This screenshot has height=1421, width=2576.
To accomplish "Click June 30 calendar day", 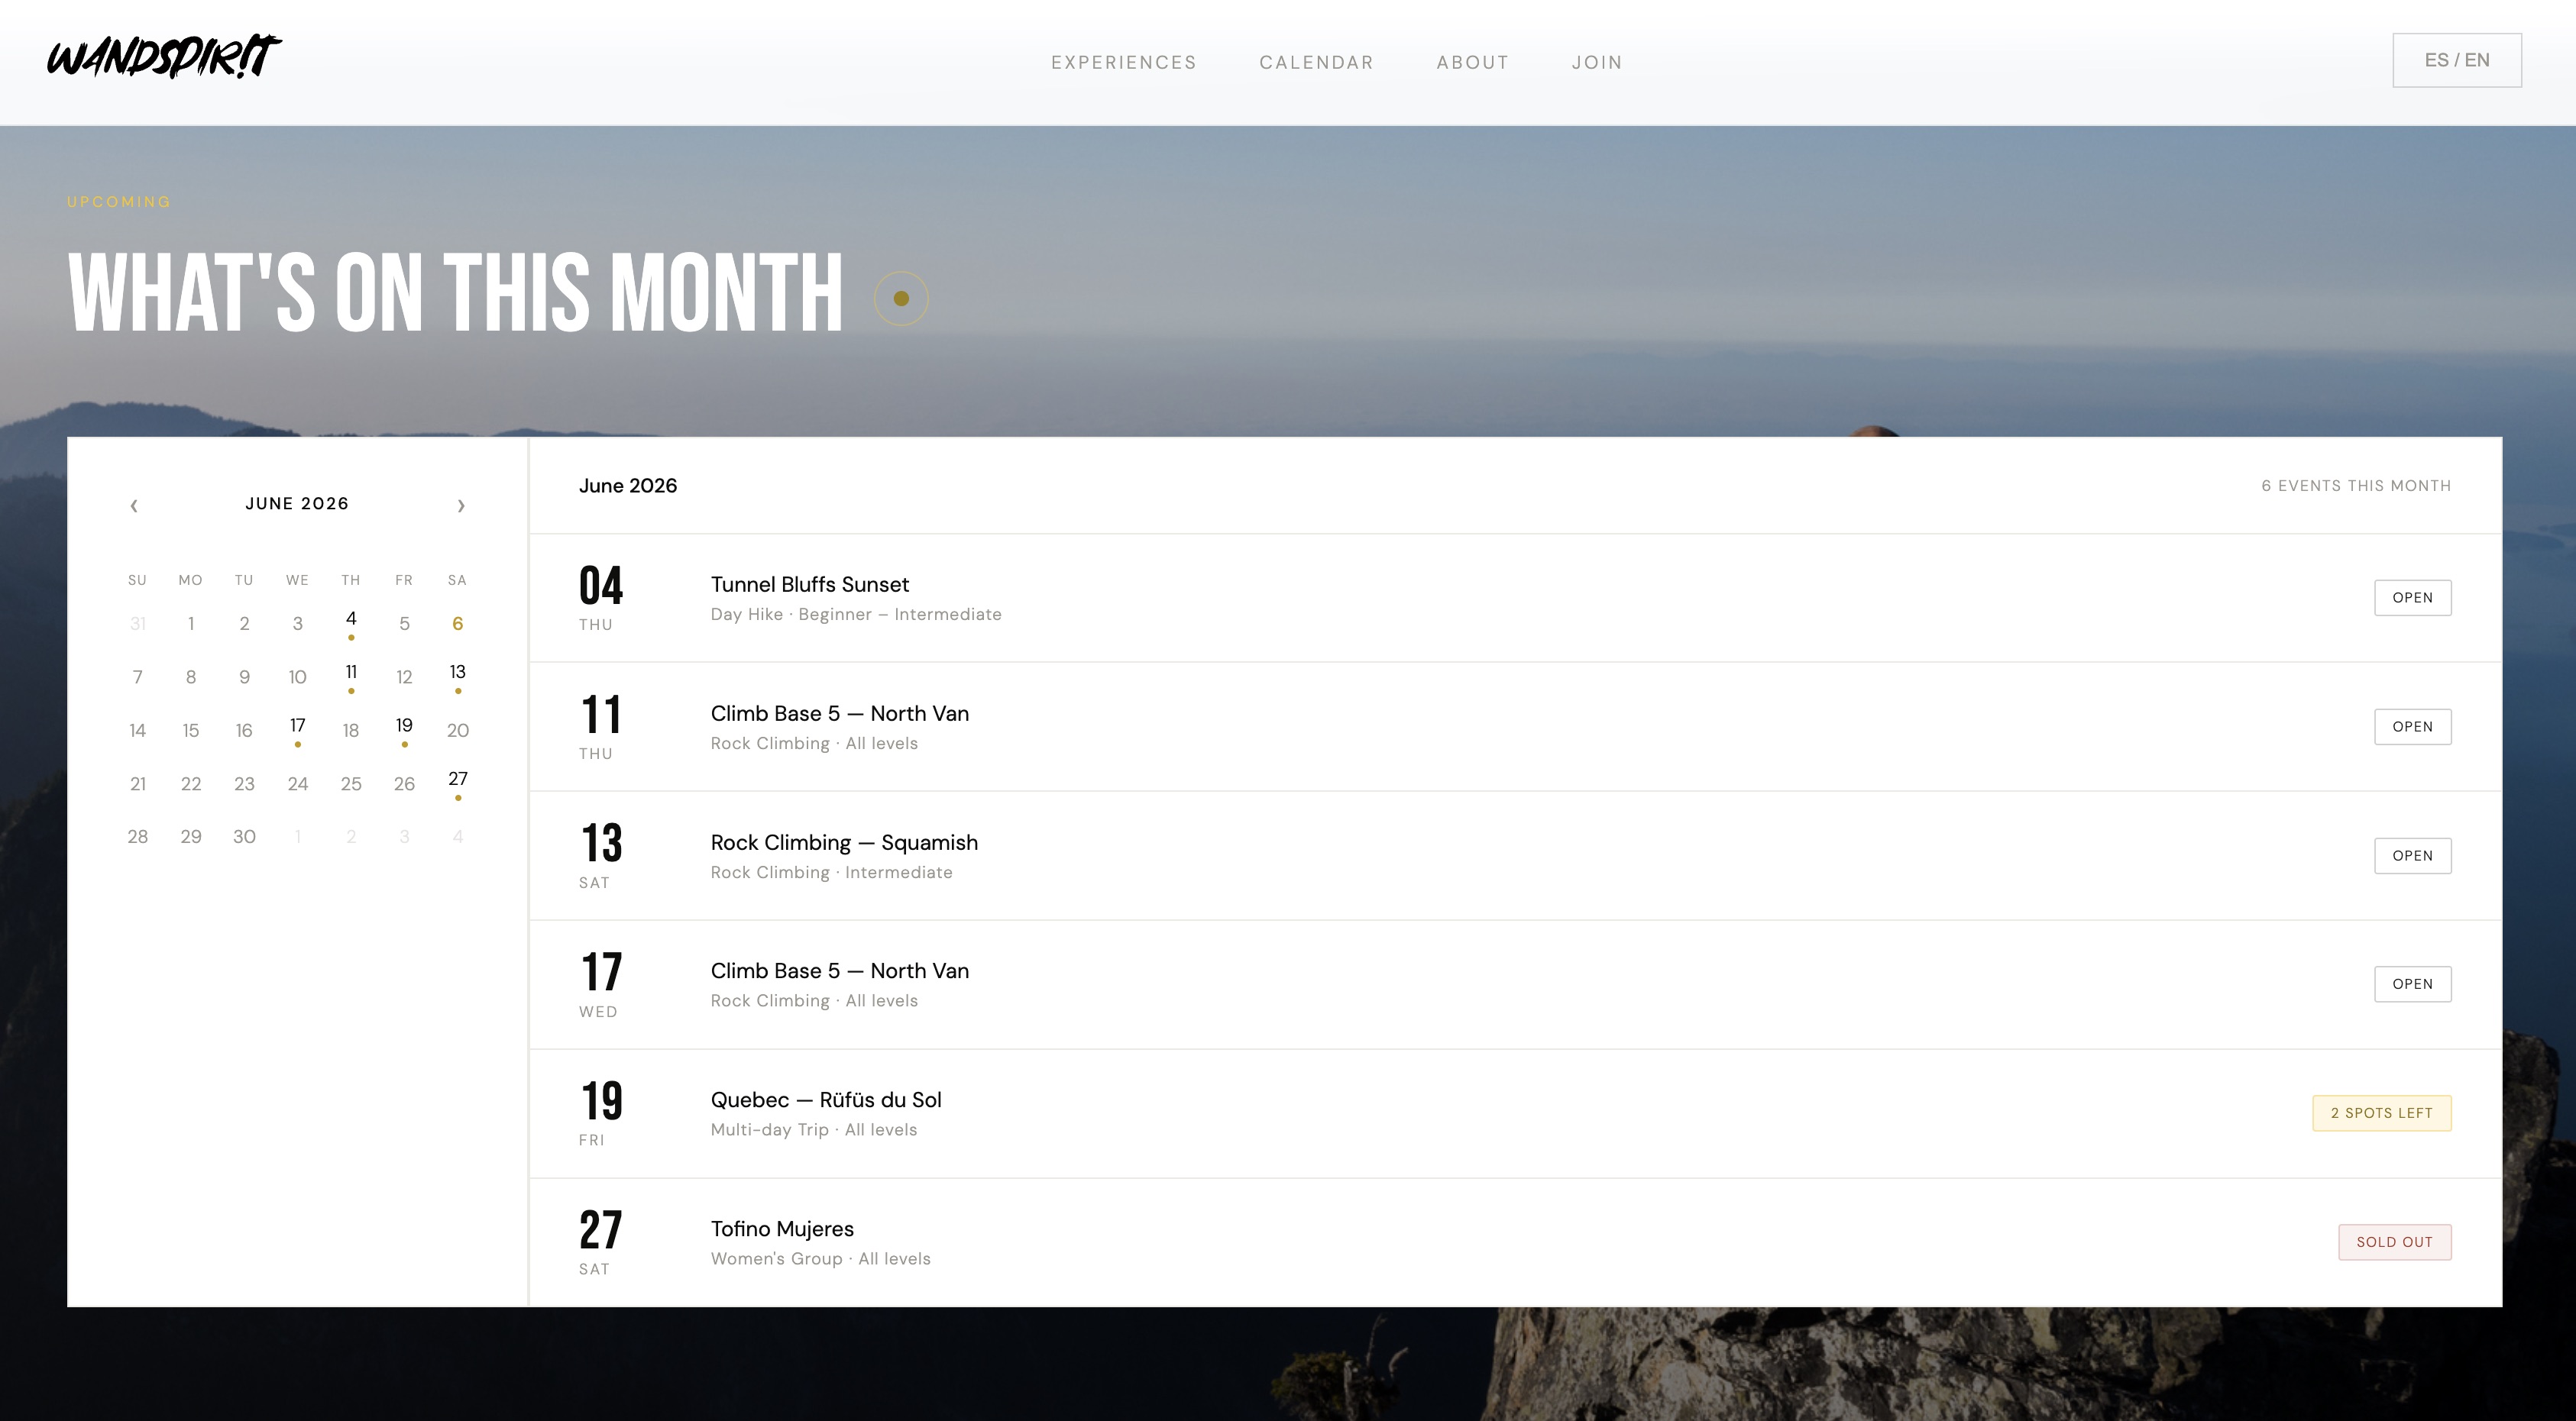I will point(244,836).
